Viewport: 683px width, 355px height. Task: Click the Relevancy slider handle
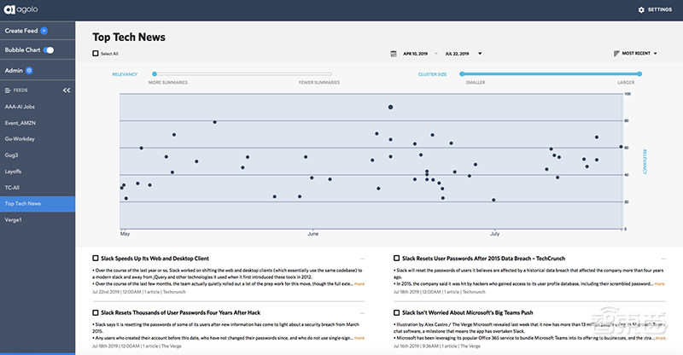point(155,74)
